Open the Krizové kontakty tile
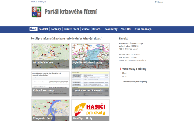 pos(50,84)
